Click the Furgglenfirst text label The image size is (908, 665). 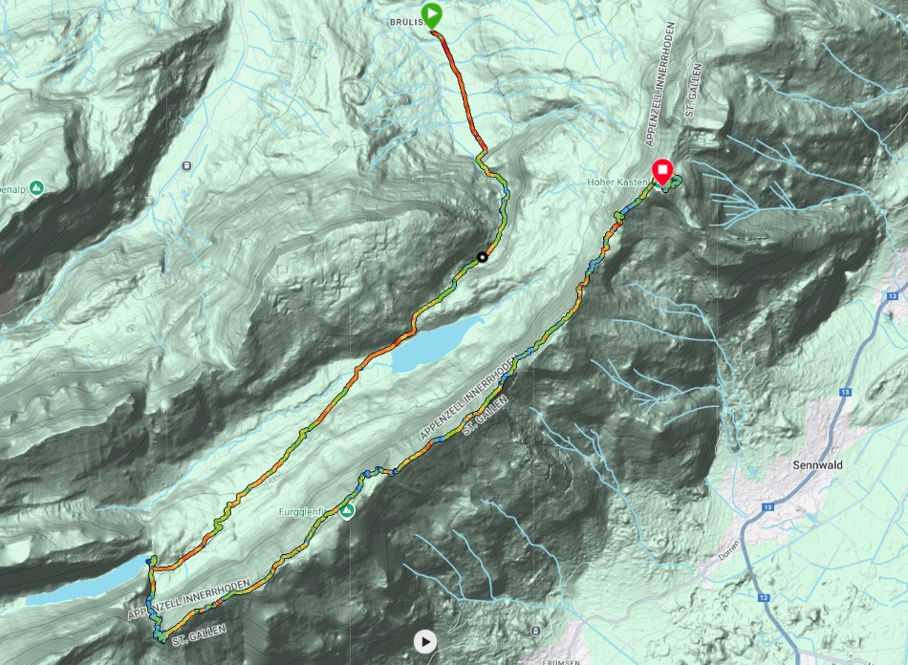click(x=308, y=512)
